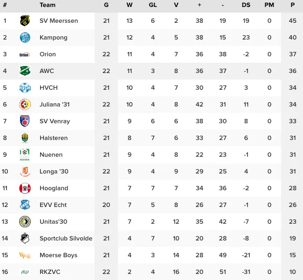Sort by the P points column header
Image resolution: width=303 pixels, height=280 pixels.
click(x=293, y=5)
